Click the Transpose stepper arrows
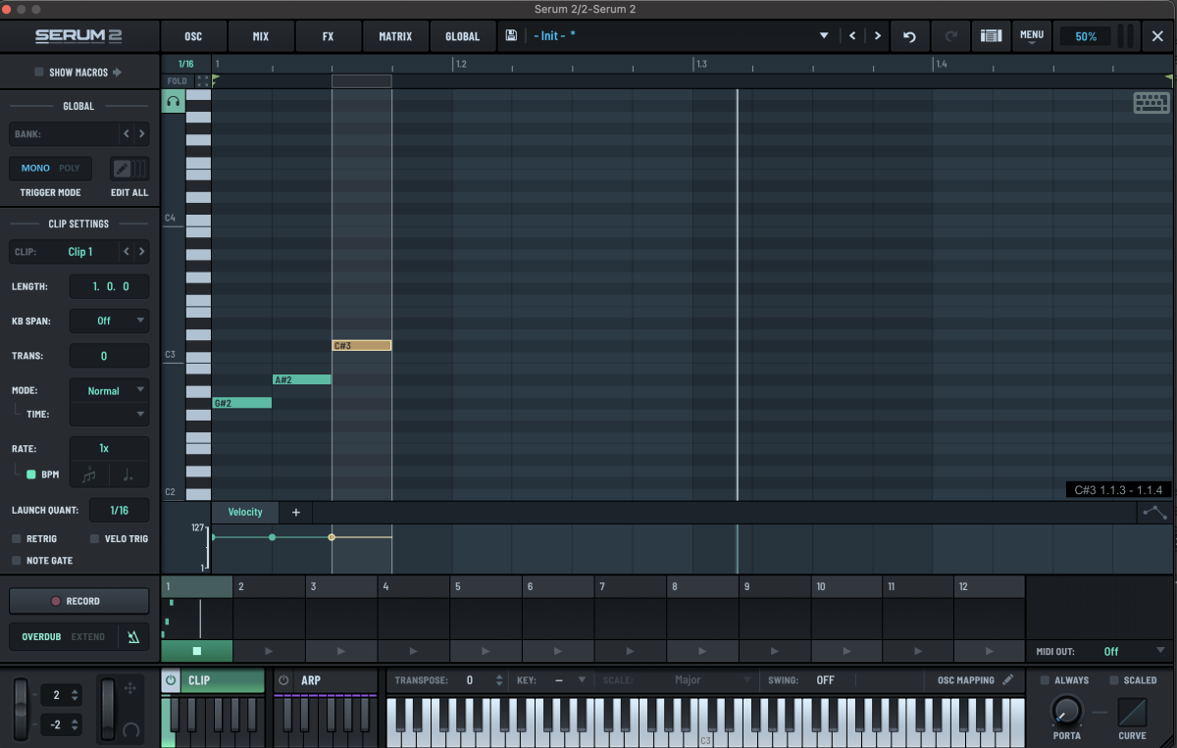The image size is (1177, 748). (x=499, y=680)
